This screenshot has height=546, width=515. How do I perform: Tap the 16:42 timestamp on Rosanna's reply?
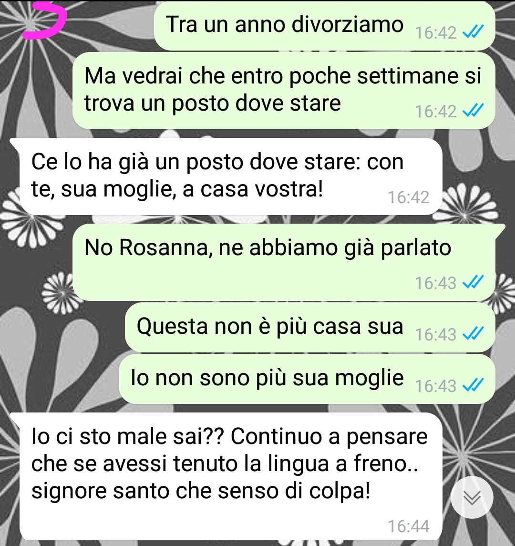point(409,197)
